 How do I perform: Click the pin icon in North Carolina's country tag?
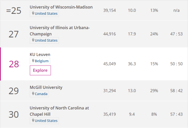coord(33,121)
